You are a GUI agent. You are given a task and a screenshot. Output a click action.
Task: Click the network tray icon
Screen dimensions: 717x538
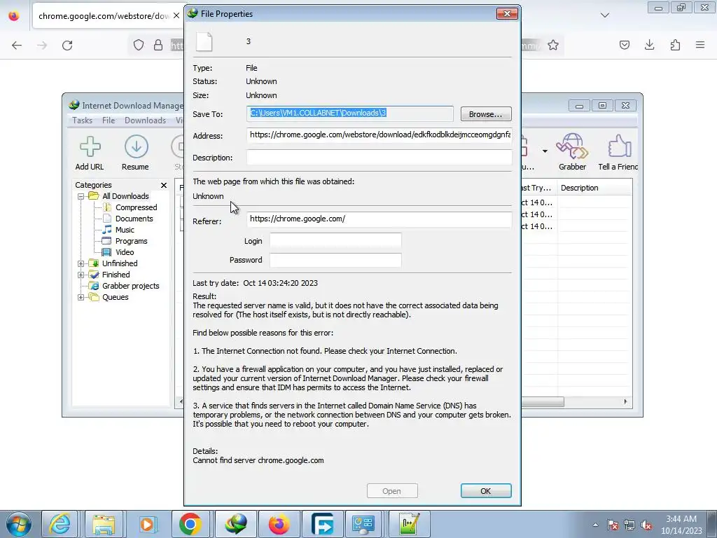(x=629, y=525)
